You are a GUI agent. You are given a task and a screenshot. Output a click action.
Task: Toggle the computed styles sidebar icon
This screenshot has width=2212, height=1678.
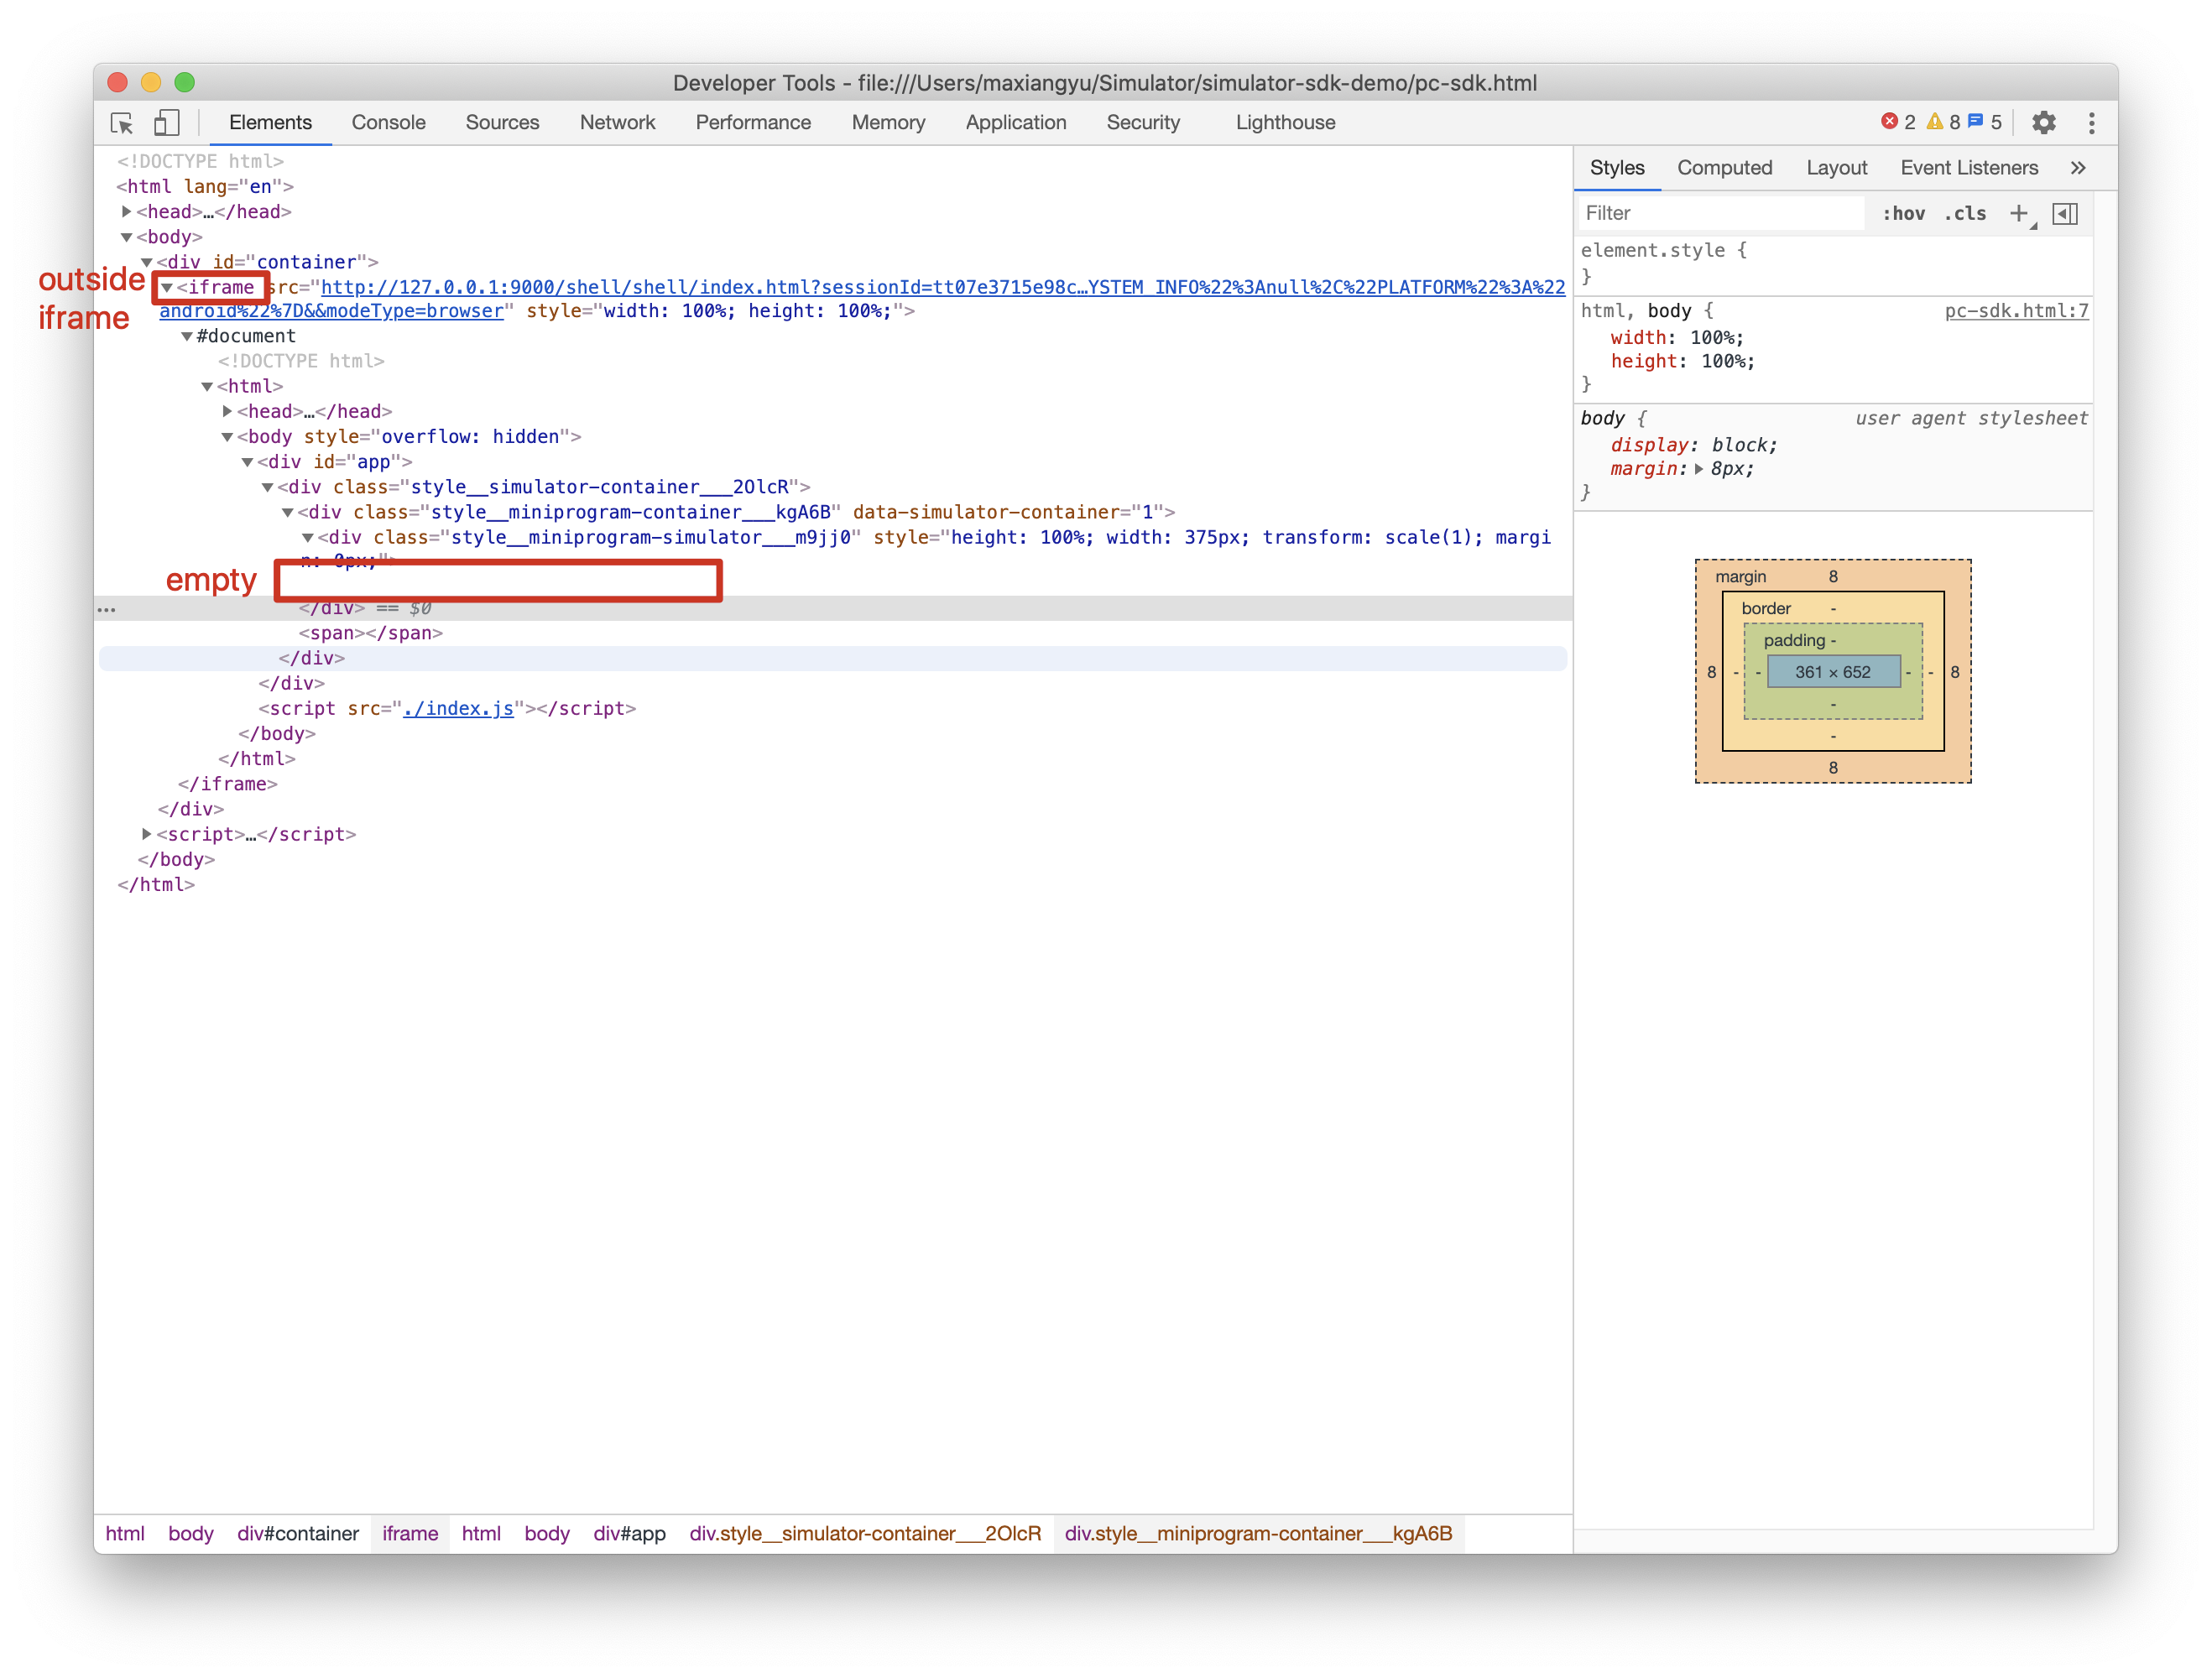(x=2065, y=213)
